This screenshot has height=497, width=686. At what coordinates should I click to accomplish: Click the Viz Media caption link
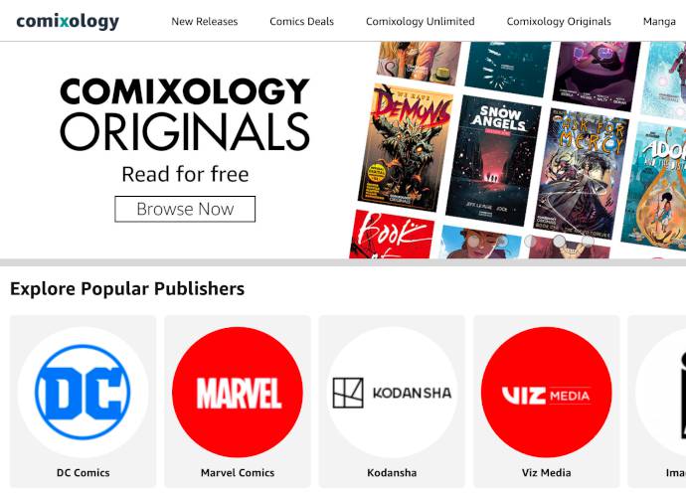[547, 472]
